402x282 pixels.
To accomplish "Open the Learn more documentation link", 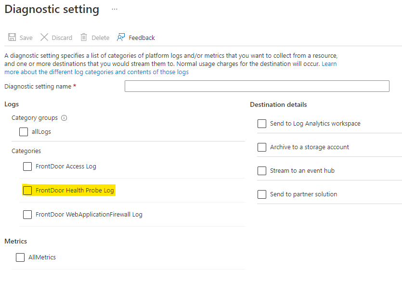I will coord(329,63).
